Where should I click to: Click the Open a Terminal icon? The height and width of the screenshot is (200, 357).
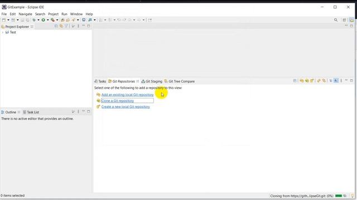(84, 20)
